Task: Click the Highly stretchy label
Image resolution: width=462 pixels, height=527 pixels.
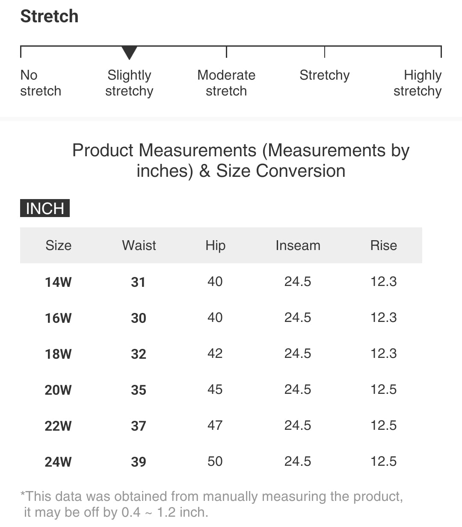Action: click(x=418, y=83)
